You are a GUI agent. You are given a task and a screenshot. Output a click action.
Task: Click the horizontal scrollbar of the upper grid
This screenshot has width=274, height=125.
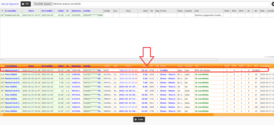tap(110, 59)
